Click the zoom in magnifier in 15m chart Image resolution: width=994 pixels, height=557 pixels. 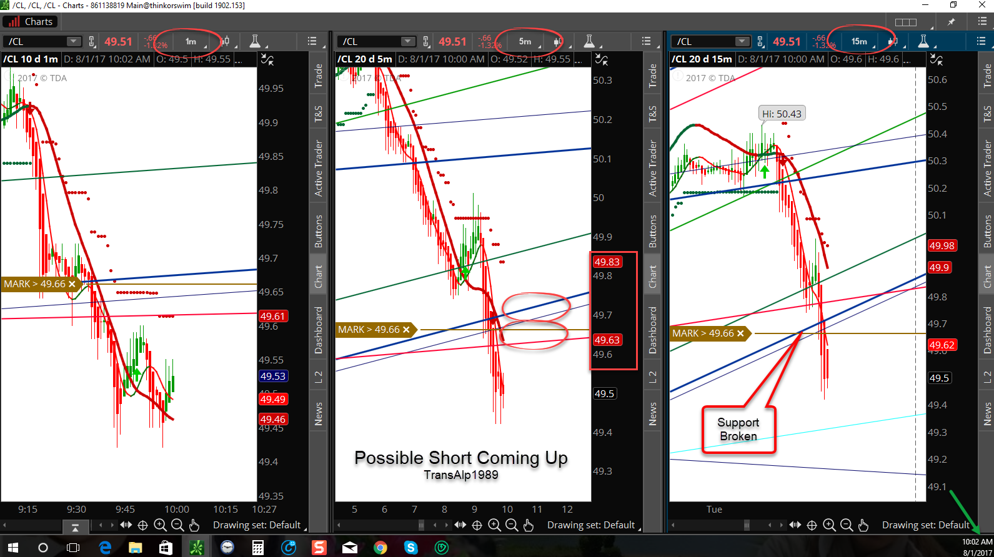(x=829, y=525)
